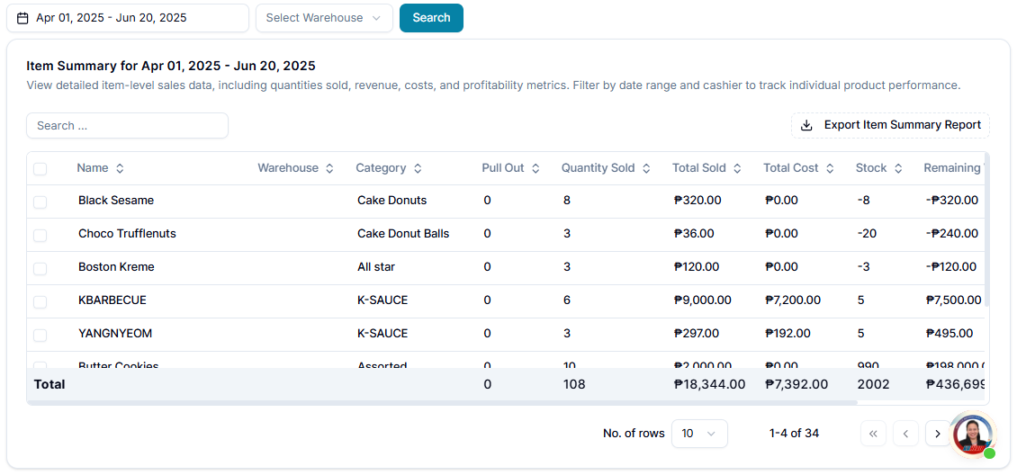Click the calendar icon in date range field
The image size is (1017, 475).
(23, 18)
